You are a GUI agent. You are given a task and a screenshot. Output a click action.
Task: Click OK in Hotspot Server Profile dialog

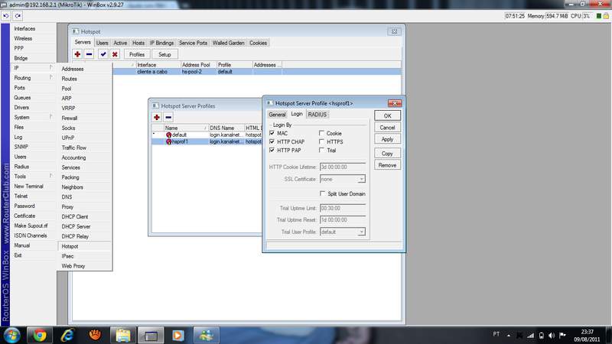tap(387, 115)
